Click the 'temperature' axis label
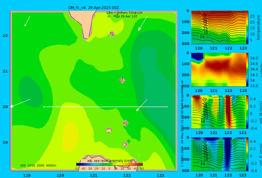 (x=259, y=27)
